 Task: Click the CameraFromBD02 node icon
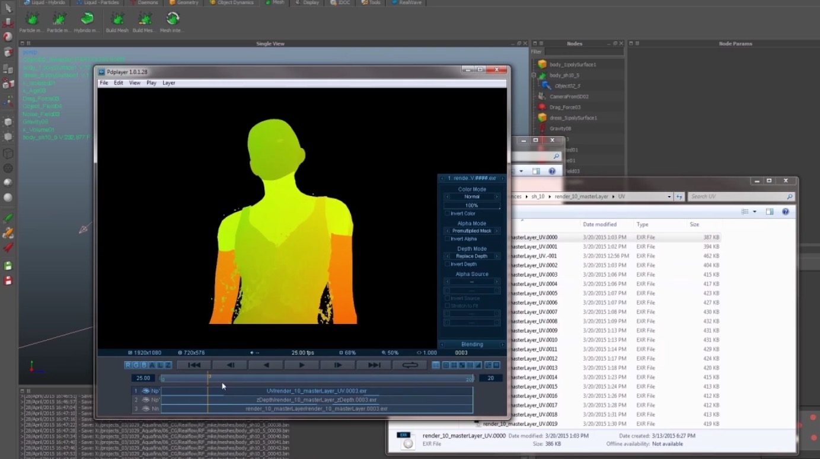(542, 96)
